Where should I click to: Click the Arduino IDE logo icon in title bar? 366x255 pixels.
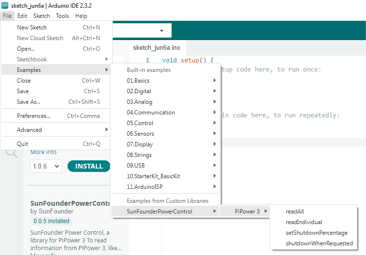pos(5,5)
